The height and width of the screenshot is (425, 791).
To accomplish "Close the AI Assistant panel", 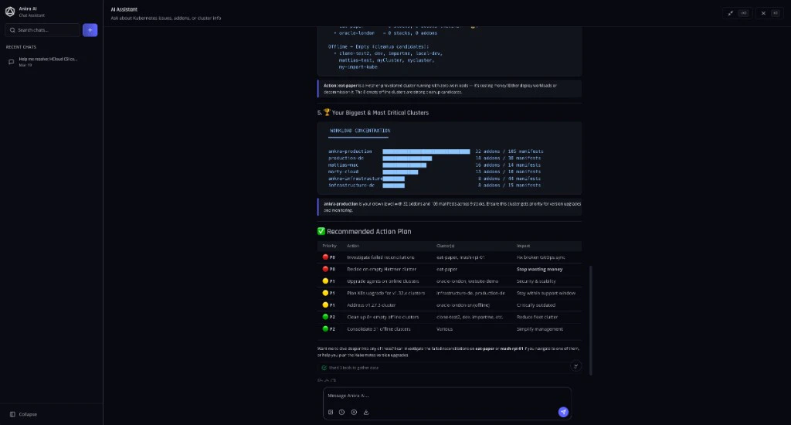I will [x=763, y=13].
